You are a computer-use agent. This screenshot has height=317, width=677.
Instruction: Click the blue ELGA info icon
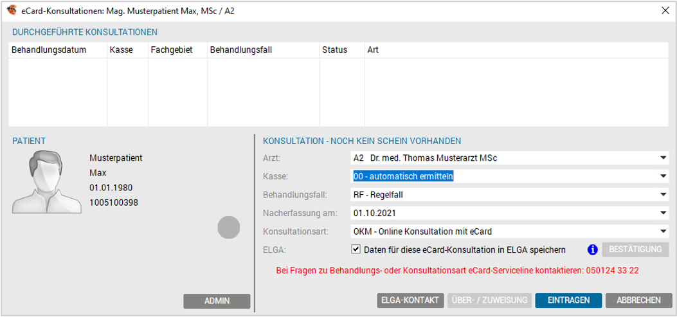(593, 249)
